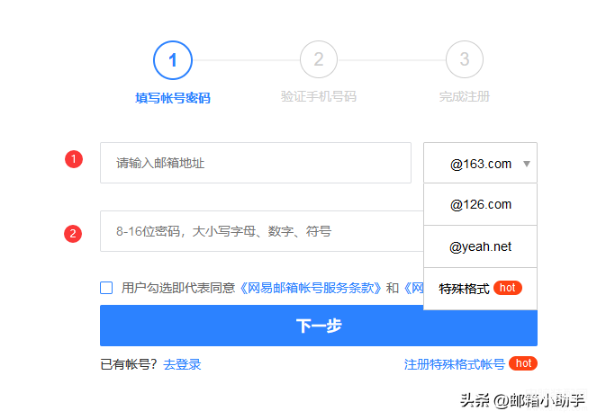This screenshot has width=597, height=420.
Task: Click the red number 1 badge
Action: (74, 159)
